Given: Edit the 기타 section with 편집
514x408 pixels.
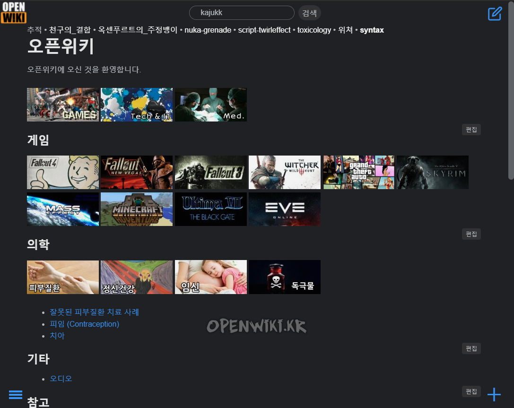Looking at the screenshot, I should click(471, 348).
